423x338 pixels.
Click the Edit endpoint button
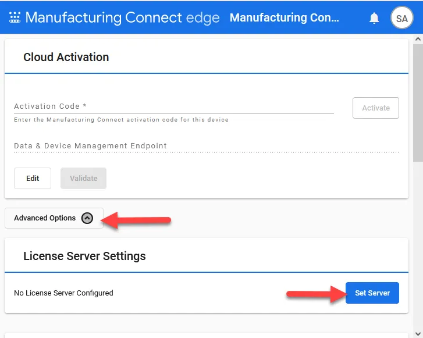pyautogui.click(x=33, y=178)
